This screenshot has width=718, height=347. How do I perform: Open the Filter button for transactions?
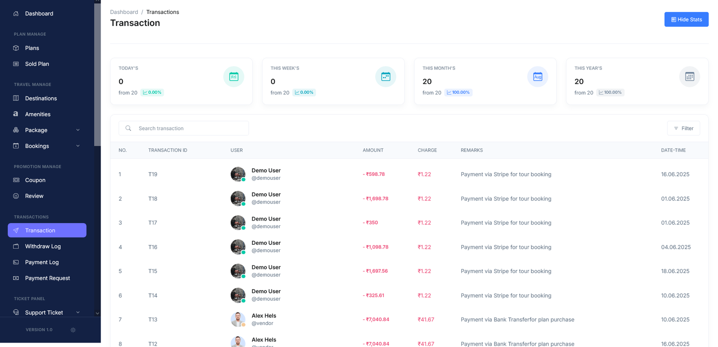683,128
